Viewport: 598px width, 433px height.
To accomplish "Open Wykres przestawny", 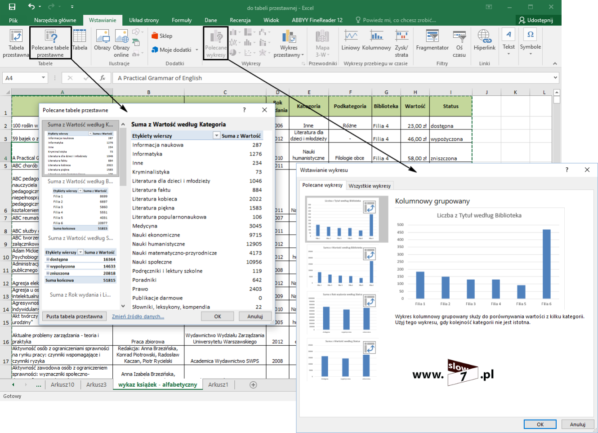I will [288, 43].
